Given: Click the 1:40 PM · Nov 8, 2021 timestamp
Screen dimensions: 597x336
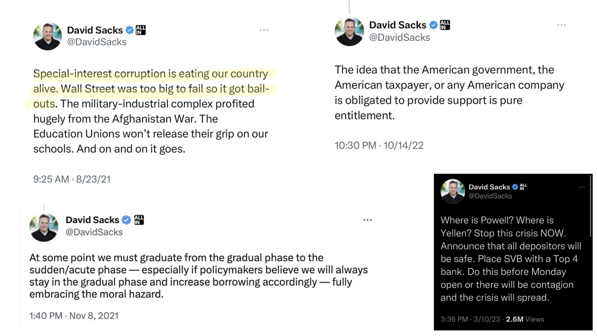Looking at the screenshot, I should 74,316.
